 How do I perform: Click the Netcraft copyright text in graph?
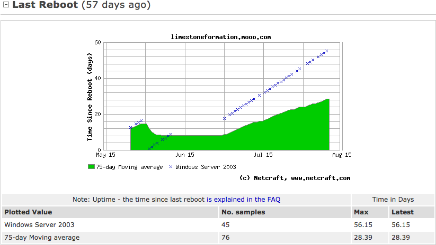[x=295, y=178]
